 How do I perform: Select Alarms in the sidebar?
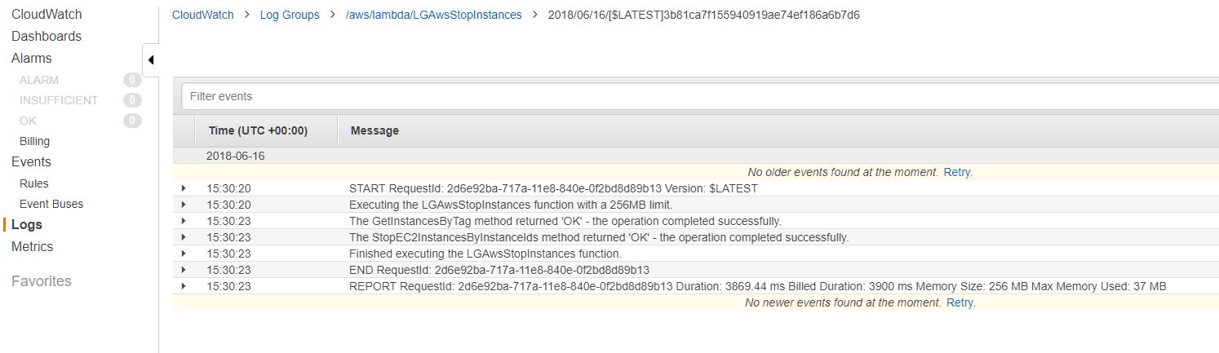[x=32, y=58]
